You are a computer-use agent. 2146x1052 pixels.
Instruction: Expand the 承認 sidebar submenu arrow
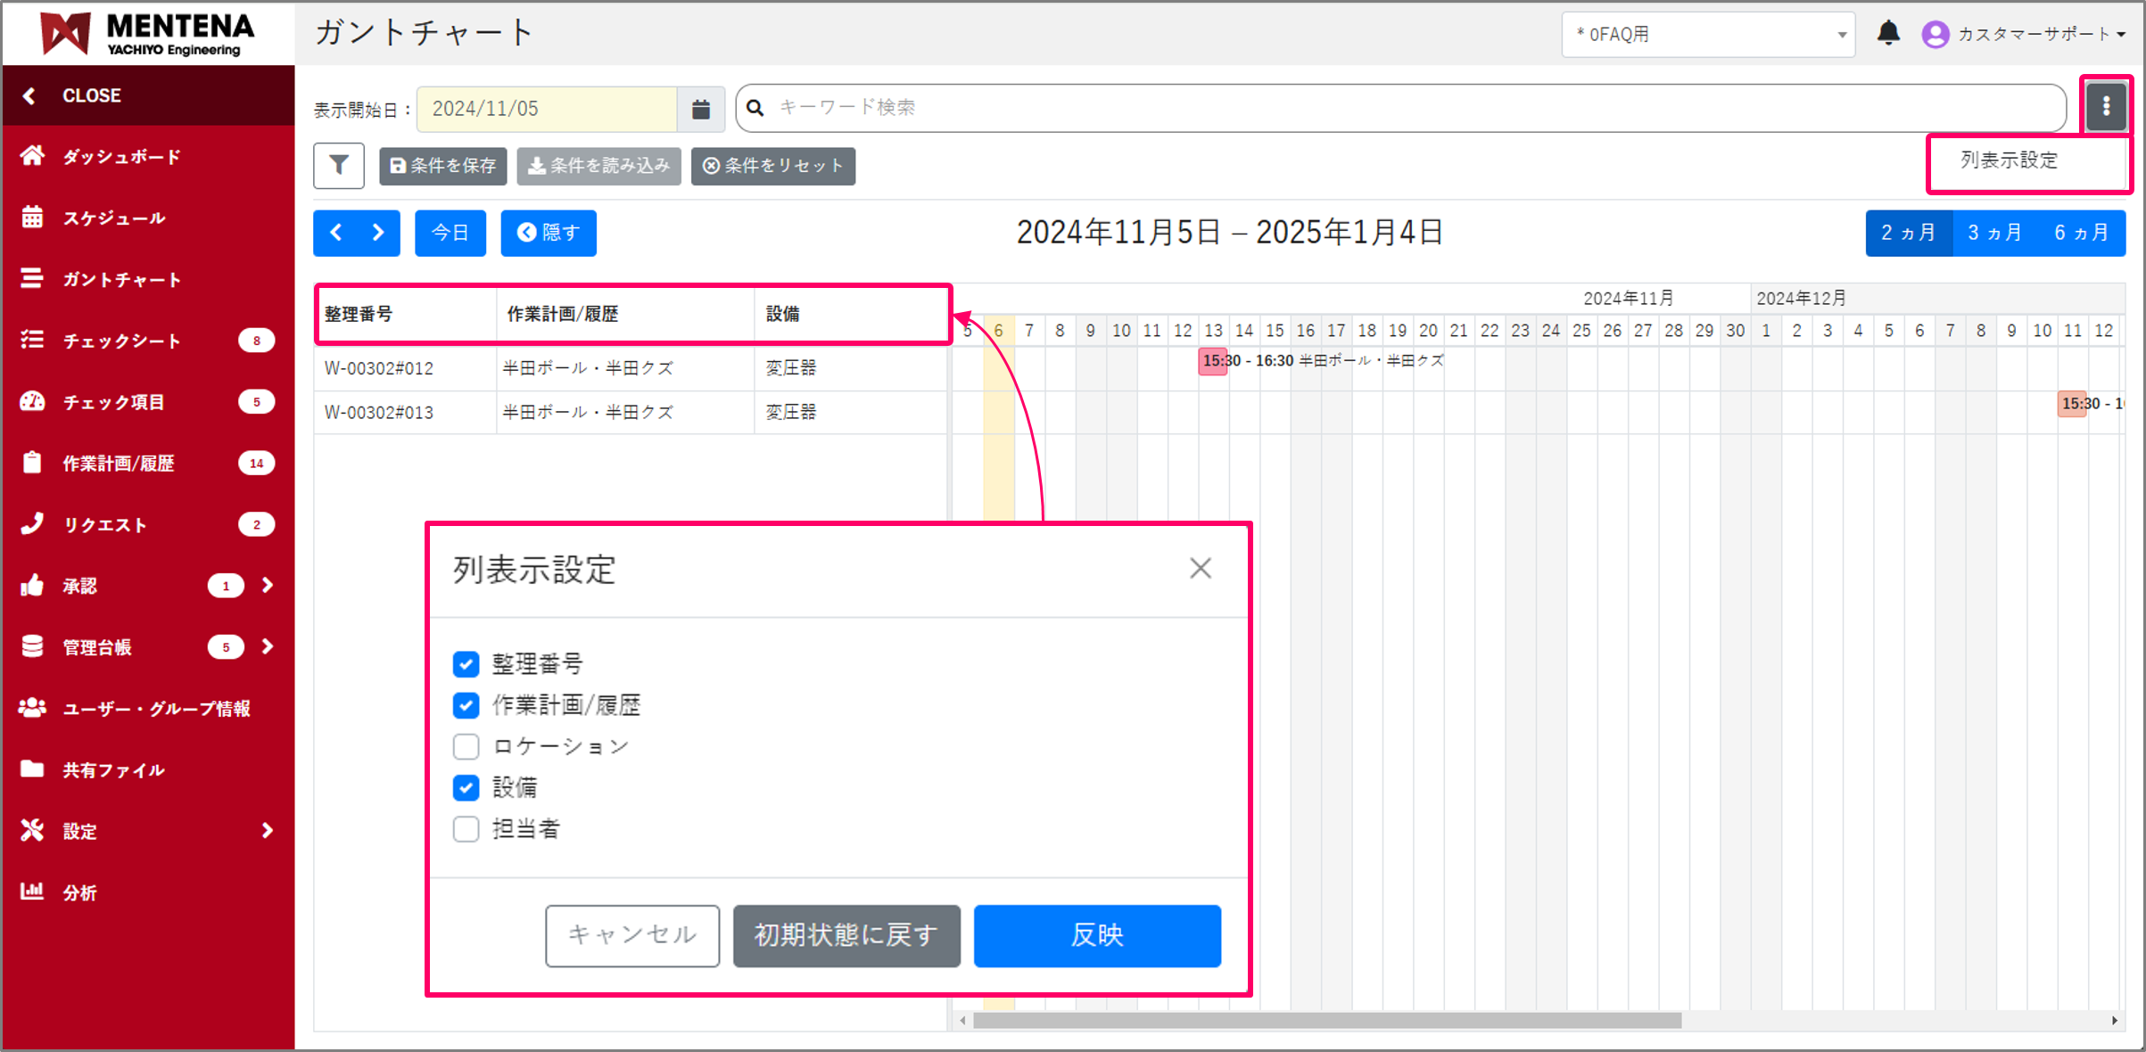(268, 586)
